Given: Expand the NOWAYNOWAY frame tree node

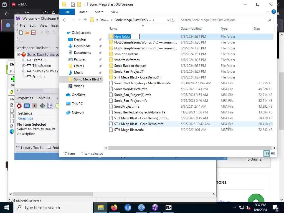Looking at the screenshot, I should click(24, 71).
